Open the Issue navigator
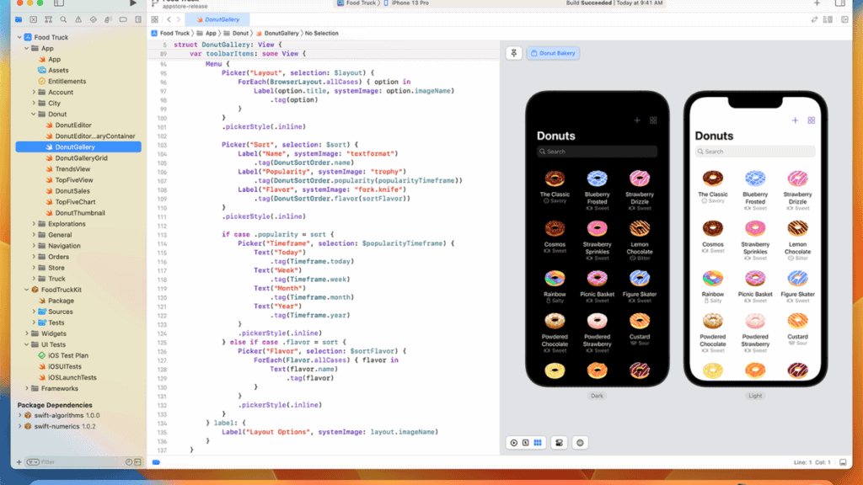 78,19
